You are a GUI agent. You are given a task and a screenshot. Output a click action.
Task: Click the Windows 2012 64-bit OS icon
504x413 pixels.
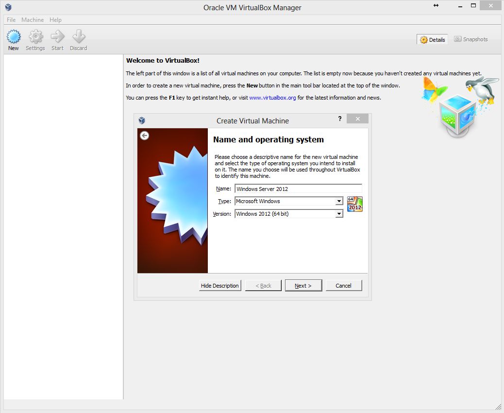[355, 204]
